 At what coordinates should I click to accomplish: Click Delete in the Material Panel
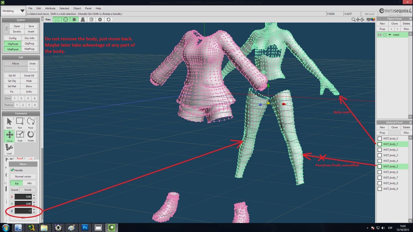point(406,127)
